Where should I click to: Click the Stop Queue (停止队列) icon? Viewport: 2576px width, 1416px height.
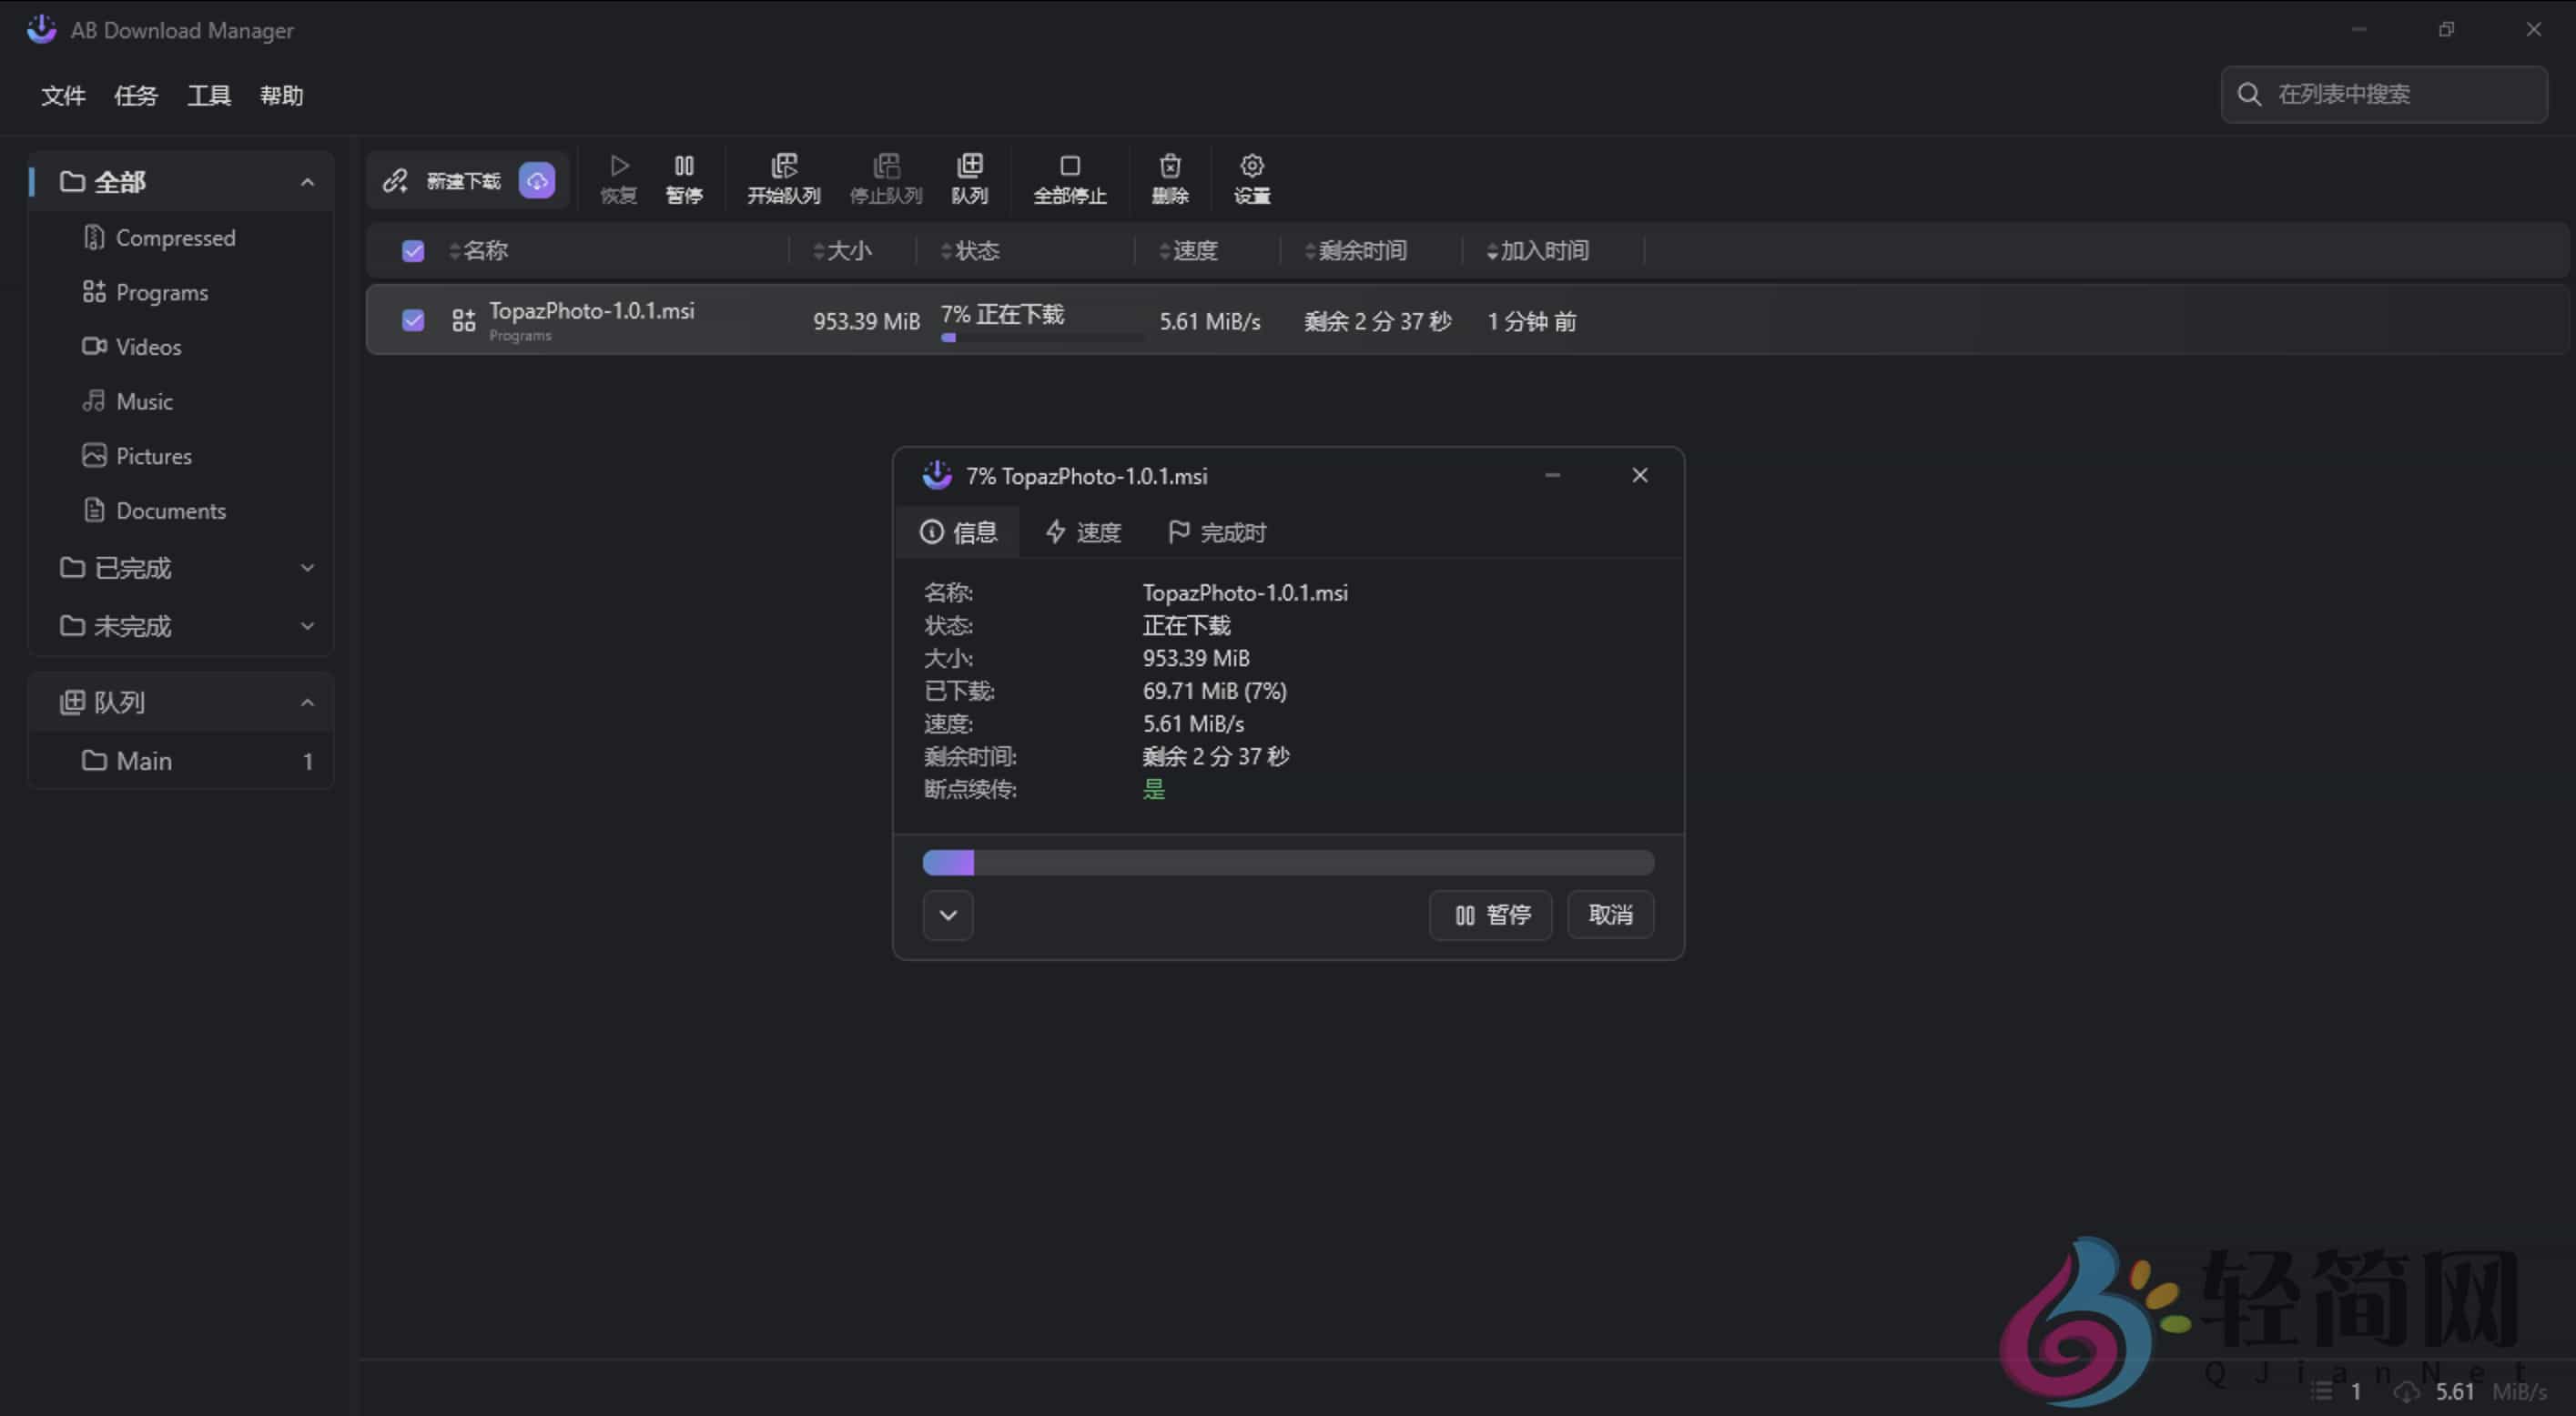(886, 178)
